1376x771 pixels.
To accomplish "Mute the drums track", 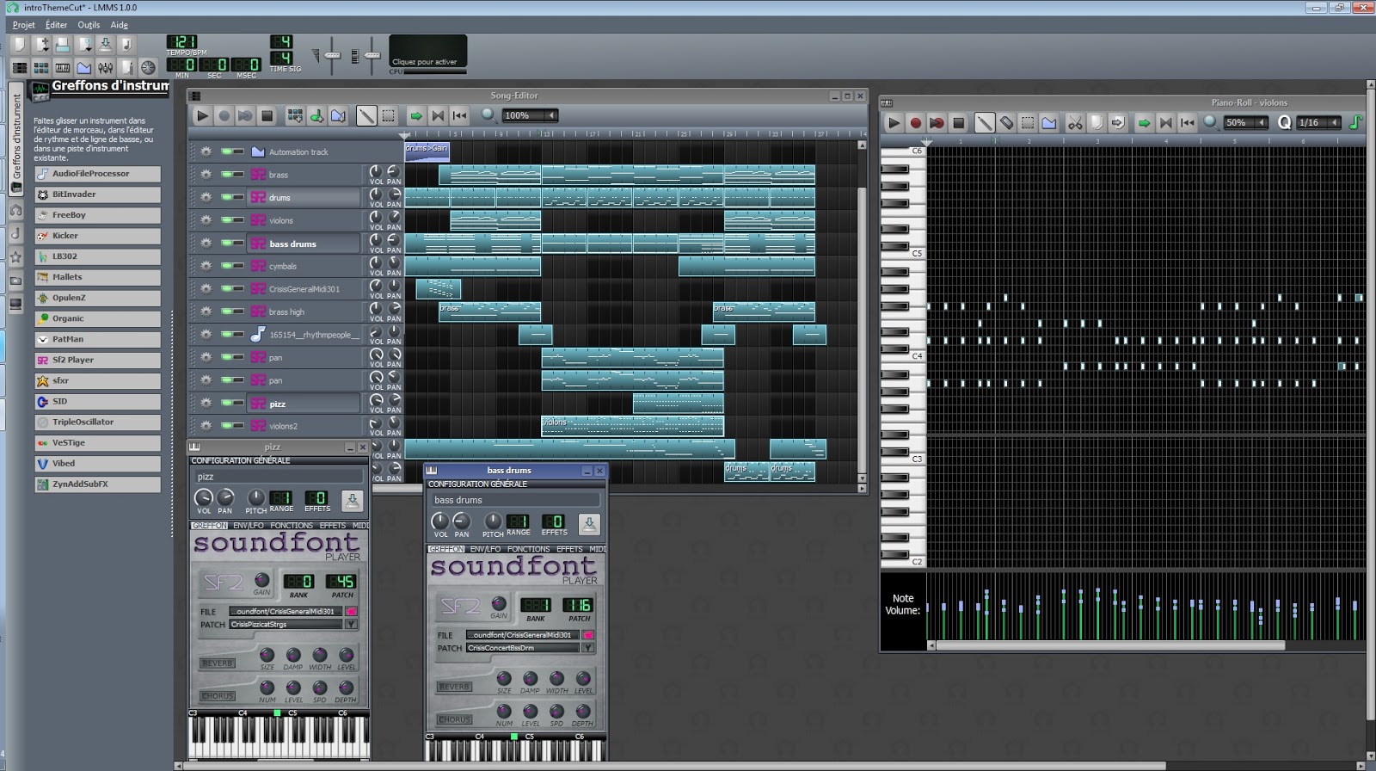I will pos(227,197).
